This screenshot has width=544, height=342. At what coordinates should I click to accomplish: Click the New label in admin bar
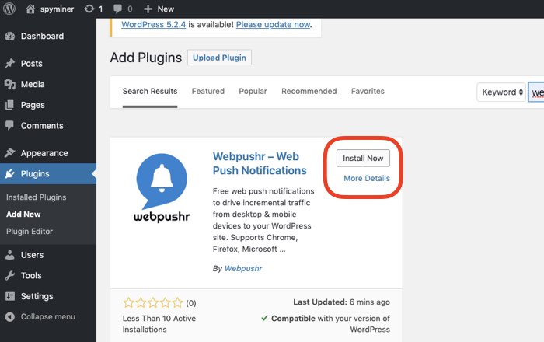pyautogui.click(x=166, y=9)
